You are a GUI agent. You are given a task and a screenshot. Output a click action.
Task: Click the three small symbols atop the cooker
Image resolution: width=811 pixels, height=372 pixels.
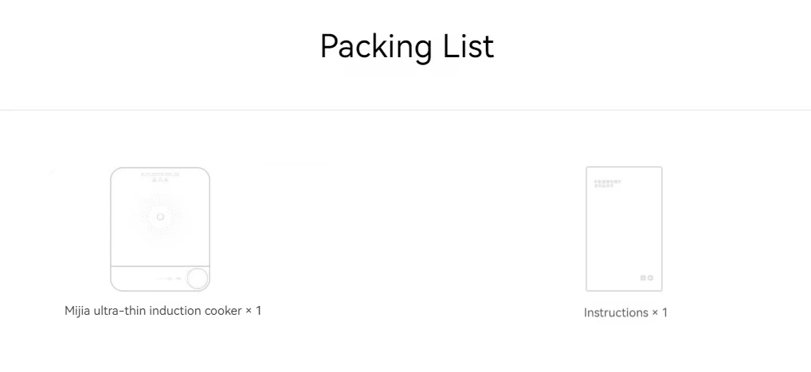(x=160, y=180)
